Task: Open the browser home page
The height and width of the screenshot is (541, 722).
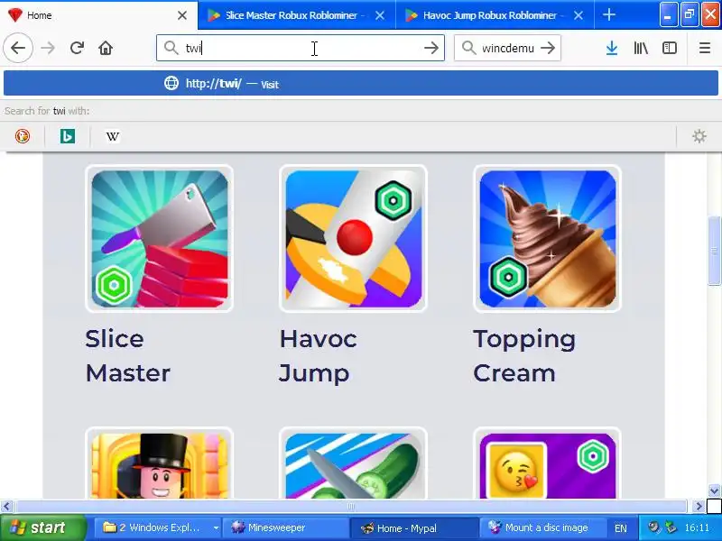Action: [x=106, y=48]
